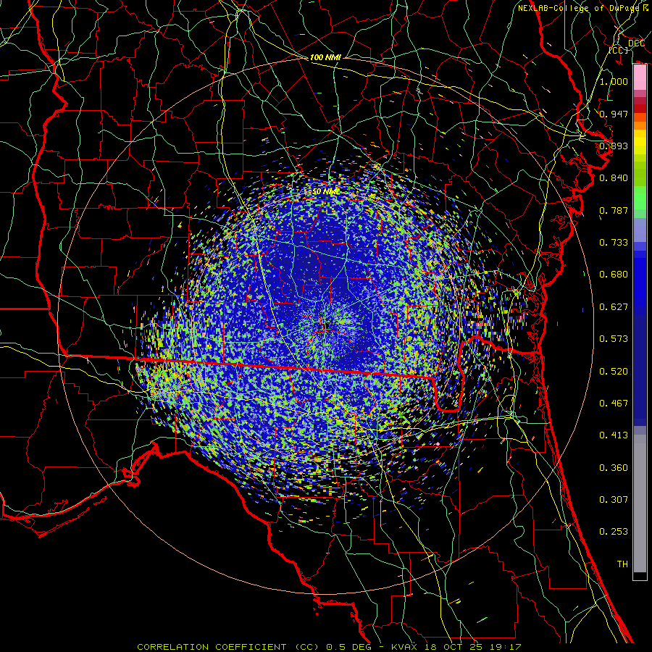652x652 pixels.
Task: Click the Correlation Coefficient KVAX caption line
Action: [x=330, y=647]
